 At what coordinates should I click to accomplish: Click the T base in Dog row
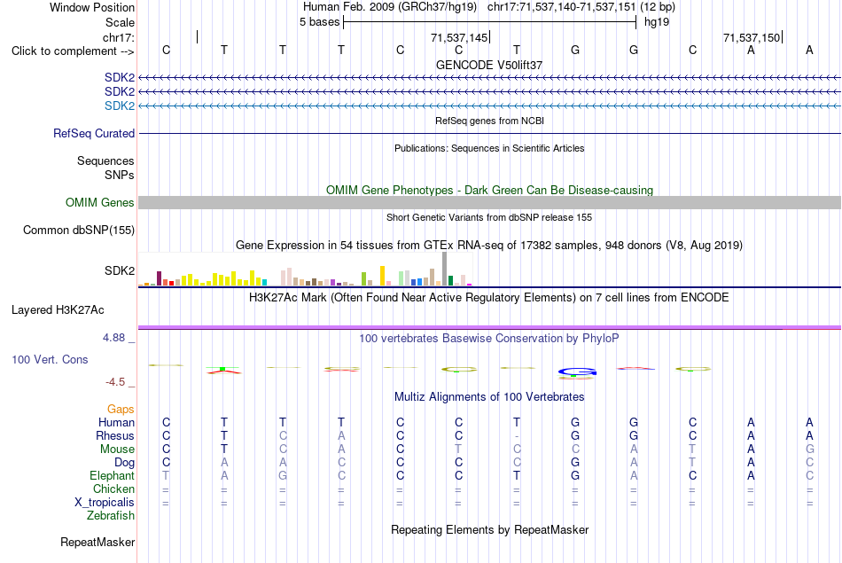coord(693,463)
